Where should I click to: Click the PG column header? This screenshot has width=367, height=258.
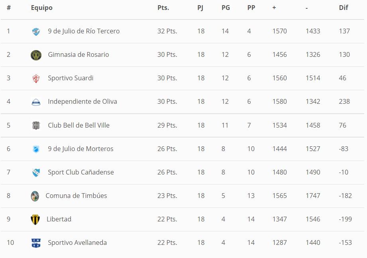click(226, 8)
